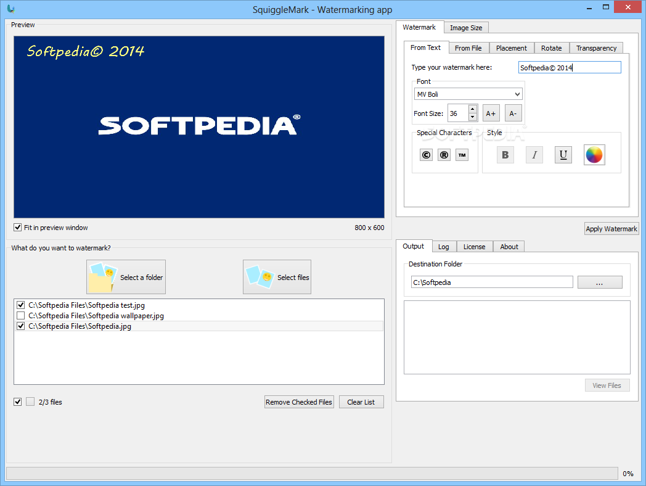Screen dimensions: 646x486
Task: Decrease font size with A- button
Action: tap(513, 113)
